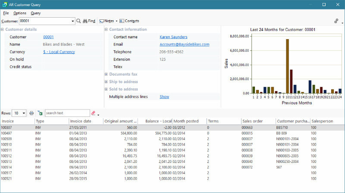Click the Find binoculars button
This screenshot has height=193, width=345.
click(x=89, y=21)
